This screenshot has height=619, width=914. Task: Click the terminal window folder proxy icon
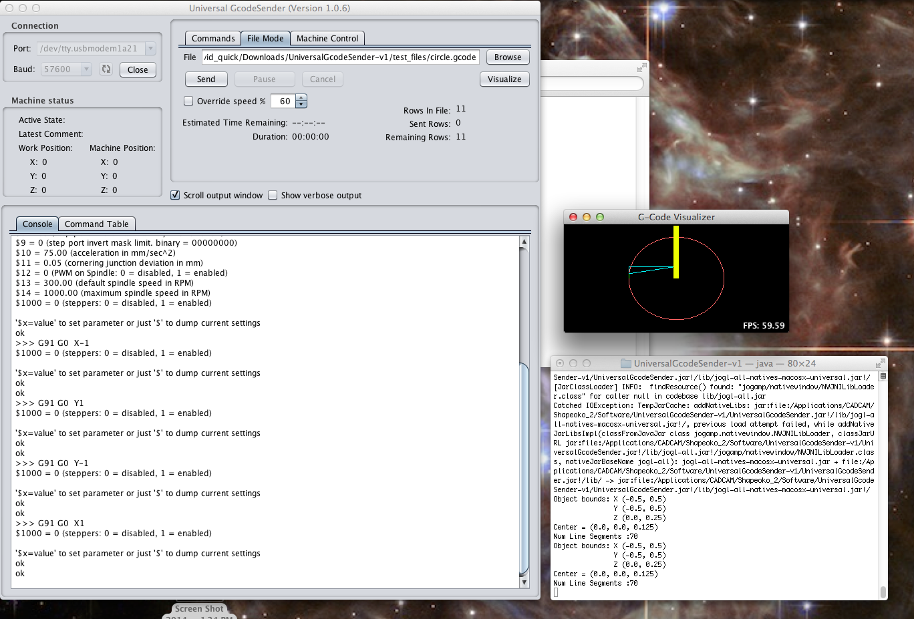tap(626, 363)
